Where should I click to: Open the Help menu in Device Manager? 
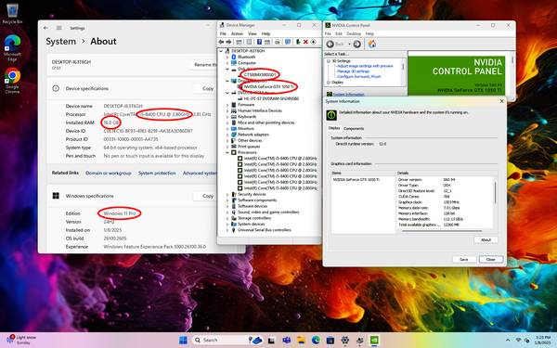(x=266, y=33)
